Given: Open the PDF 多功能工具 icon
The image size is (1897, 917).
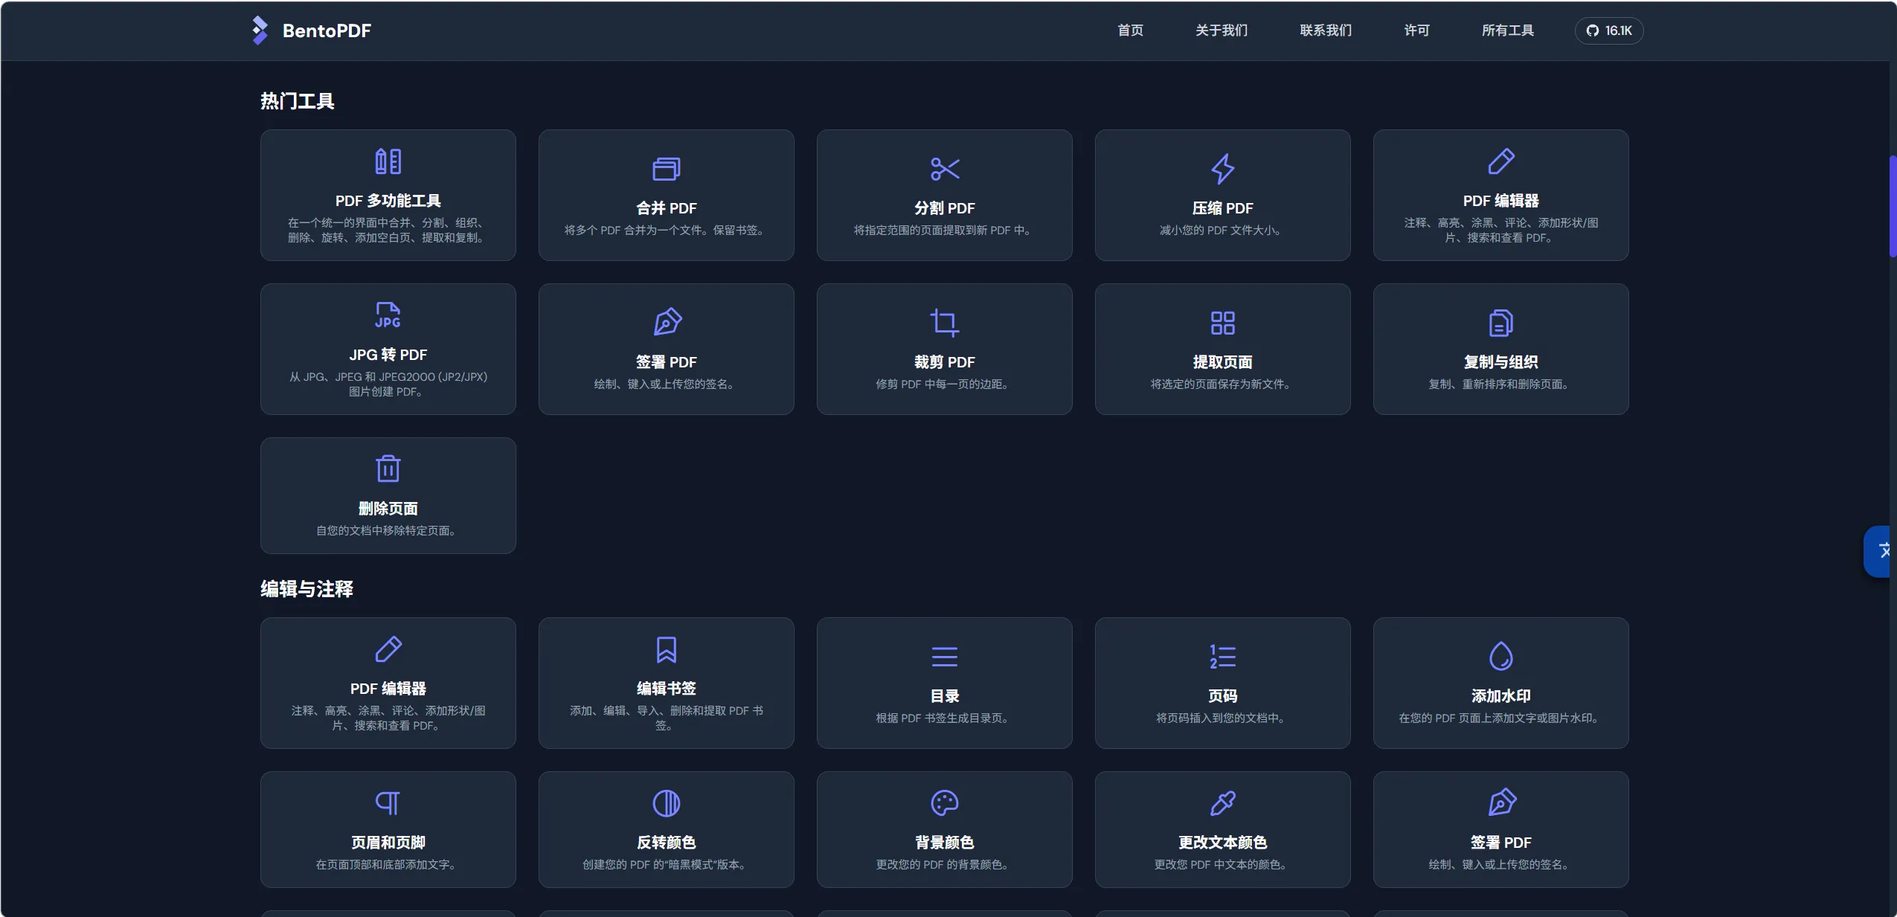Looking at the screenshot, I should coord(388,161).
